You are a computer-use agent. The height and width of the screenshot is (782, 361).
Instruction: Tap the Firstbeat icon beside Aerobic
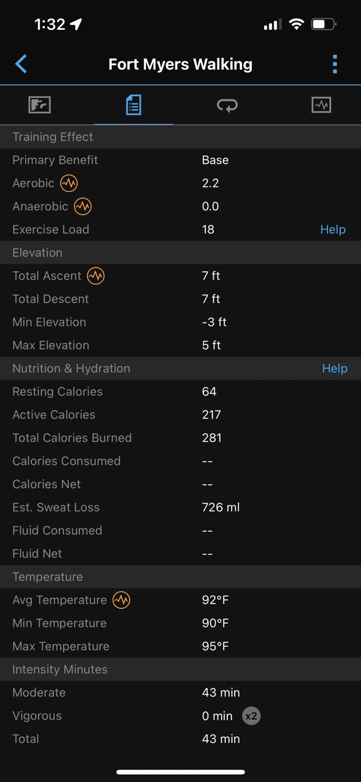coord(69,183)
